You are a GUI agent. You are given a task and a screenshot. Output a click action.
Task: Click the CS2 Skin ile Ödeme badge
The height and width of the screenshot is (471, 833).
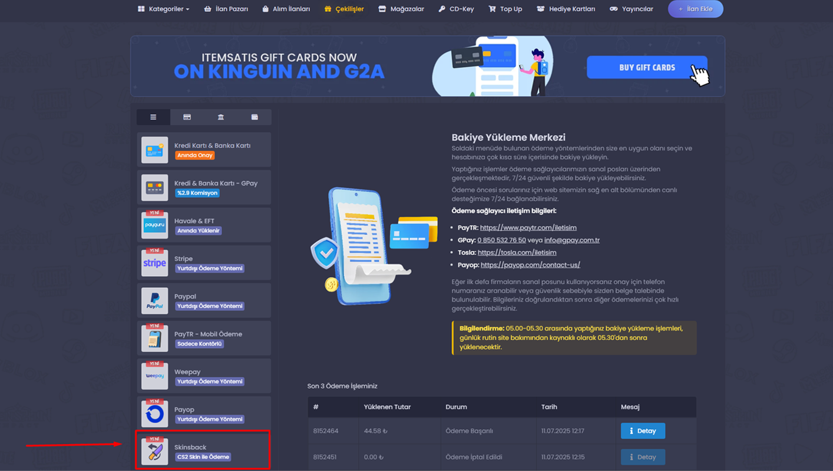[203, 457]
